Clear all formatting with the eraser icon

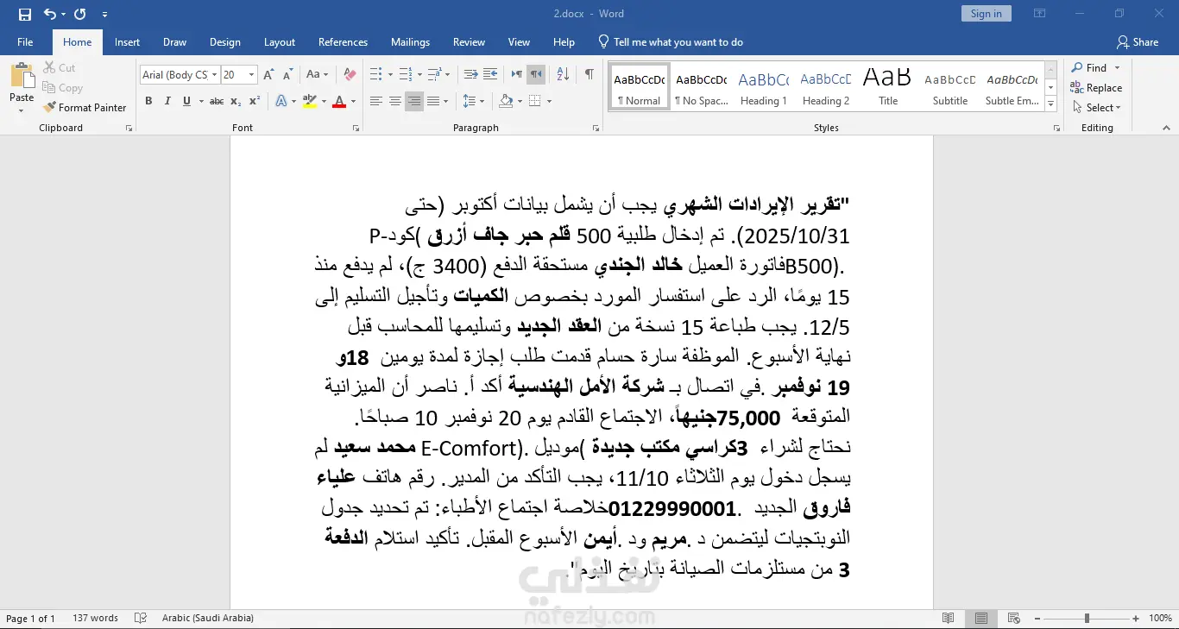[350, 75]
